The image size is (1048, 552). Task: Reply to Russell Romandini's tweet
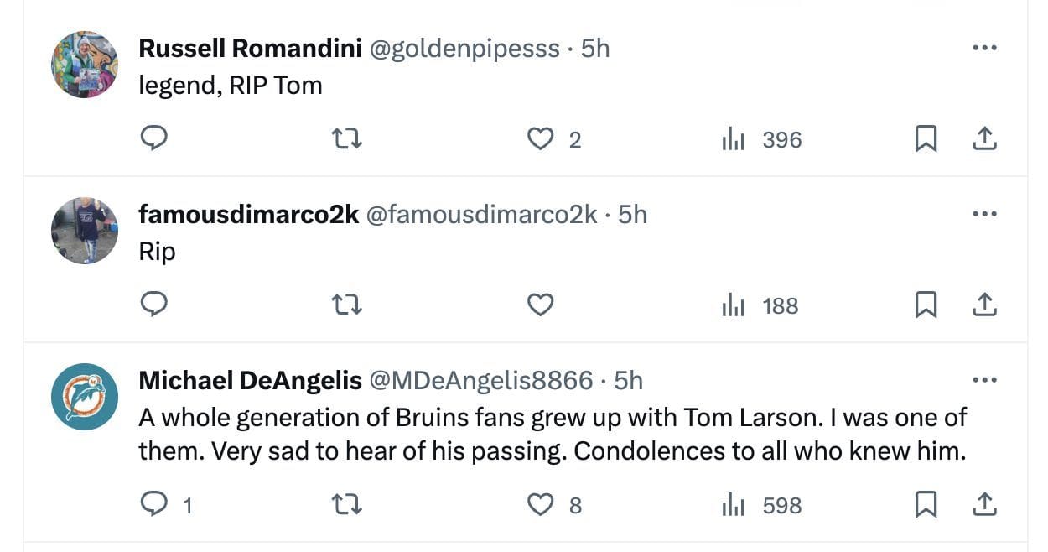[153, 138]
